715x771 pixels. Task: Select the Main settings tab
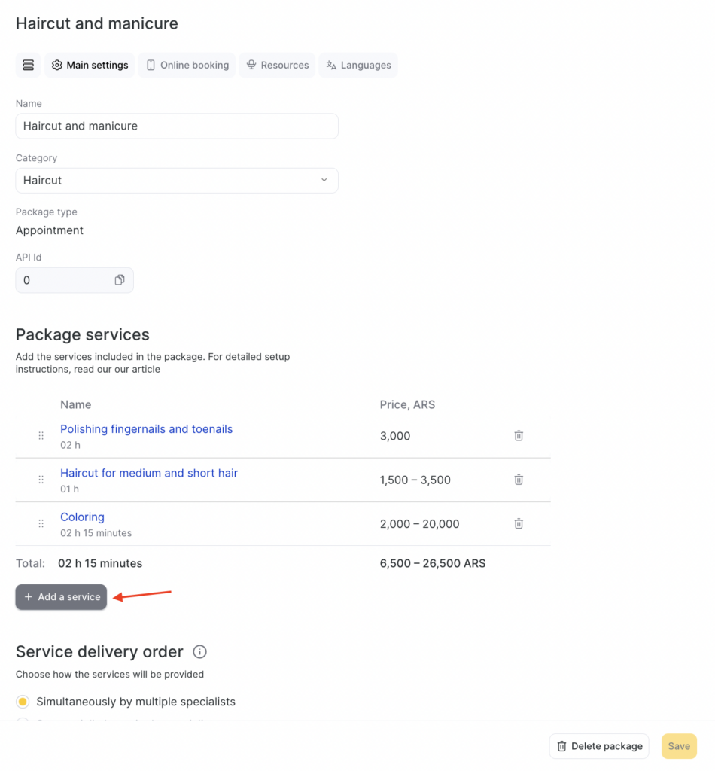[90, 66]
